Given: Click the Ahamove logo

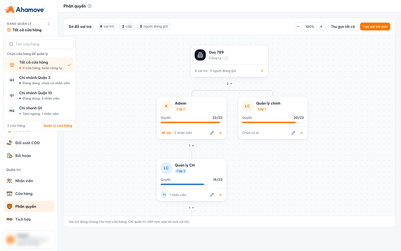Looking at the screenshot, I should 25,10.
